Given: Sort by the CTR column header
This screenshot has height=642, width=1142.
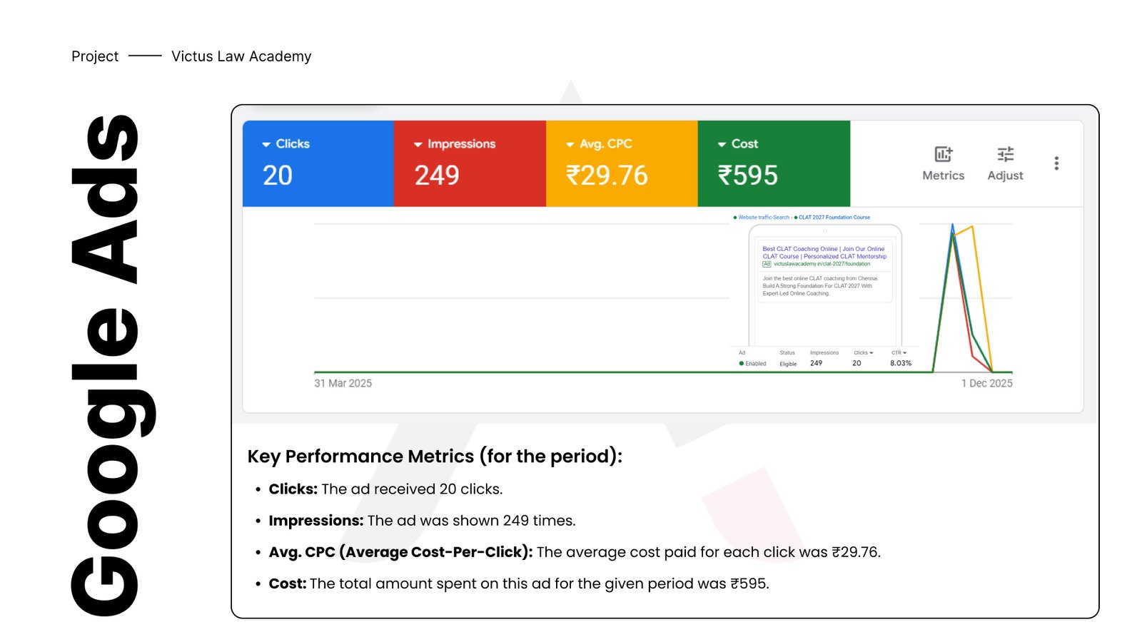Looking at the screenshot, I should point(898,352).
